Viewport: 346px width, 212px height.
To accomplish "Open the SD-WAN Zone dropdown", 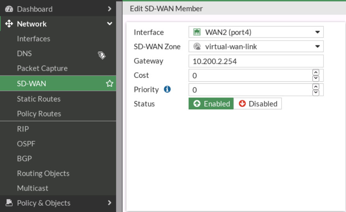I will (317, 47).
